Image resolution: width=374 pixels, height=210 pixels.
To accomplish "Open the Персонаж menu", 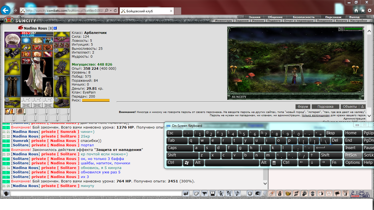I will click(333, 17).
